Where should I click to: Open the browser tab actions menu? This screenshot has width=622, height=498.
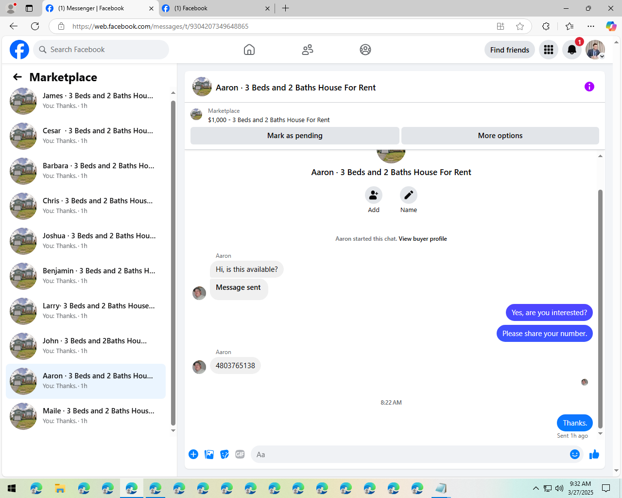pos(29,8)
